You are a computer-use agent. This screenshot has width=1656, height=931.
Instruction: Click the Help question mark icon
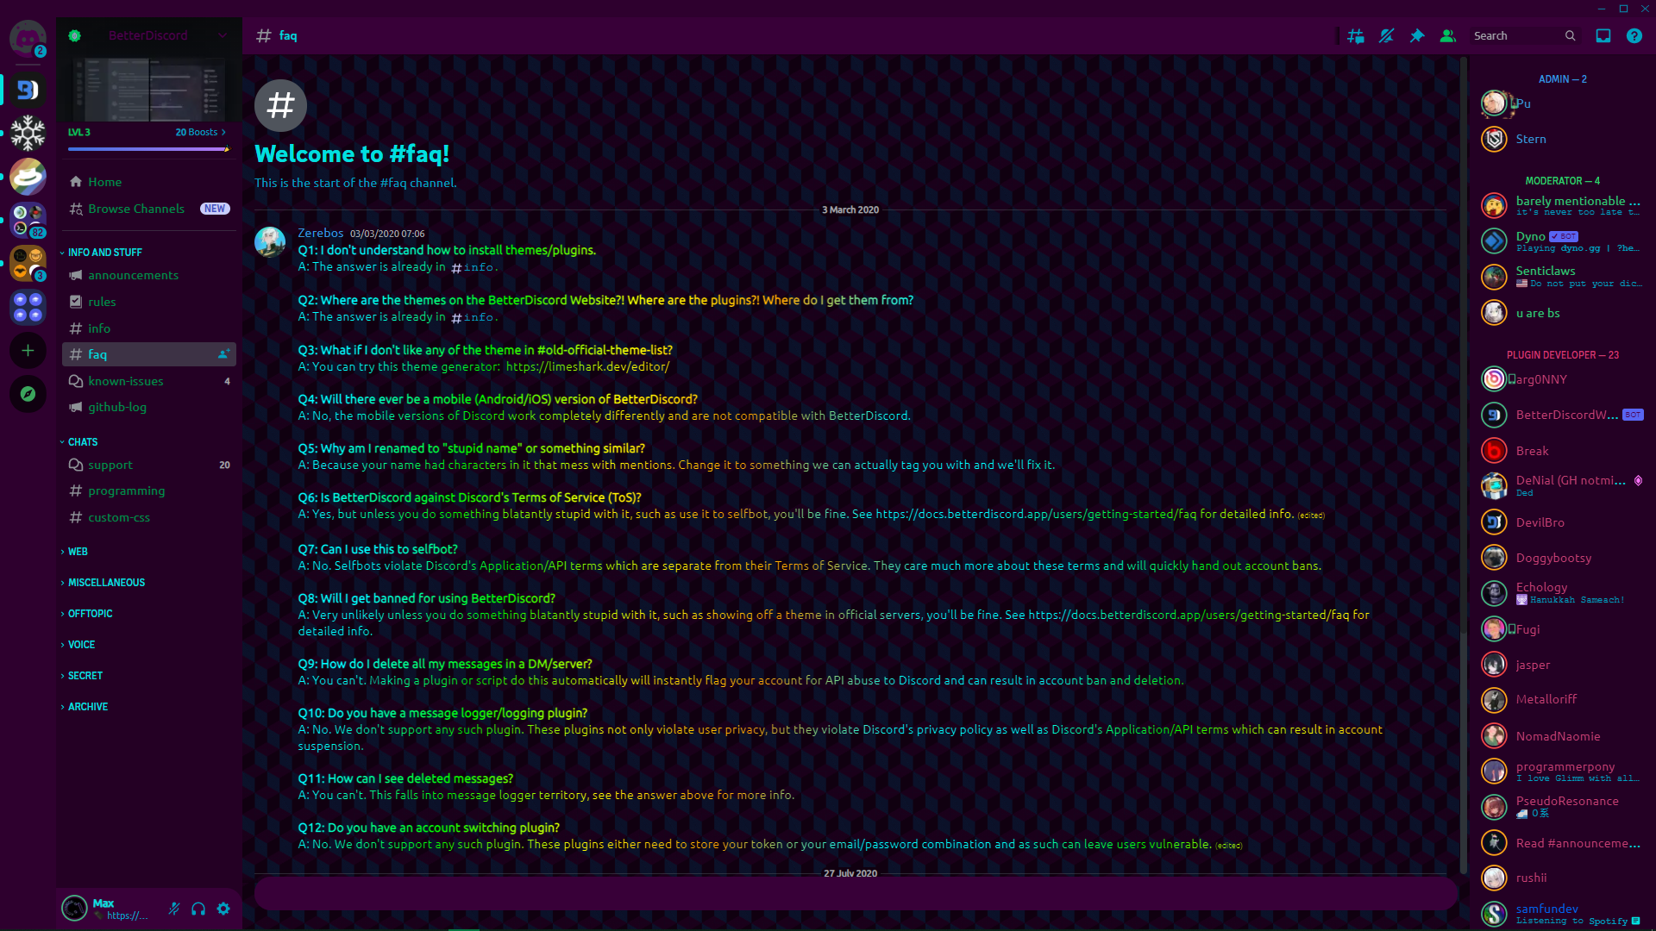[1634, 36]
